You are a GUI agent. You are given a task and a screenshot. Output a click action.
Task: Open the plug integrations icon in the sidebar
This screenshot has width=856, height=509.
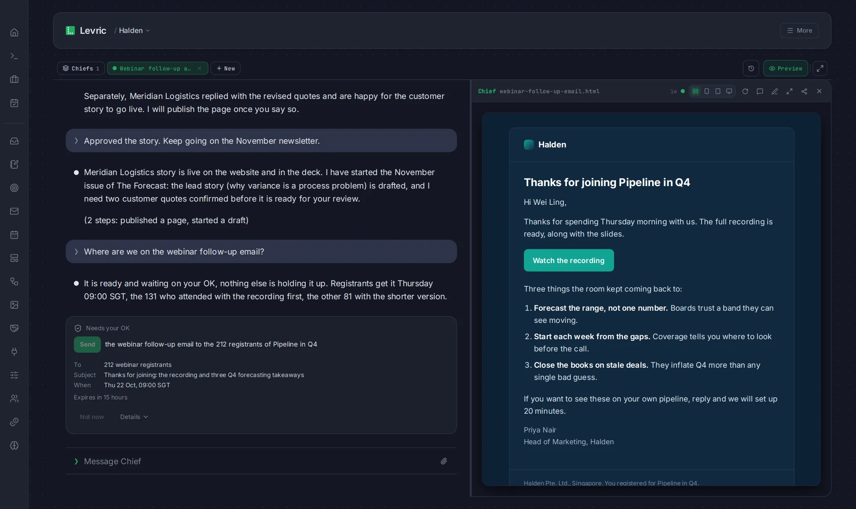pyautogui.click(x=14, y=352)
